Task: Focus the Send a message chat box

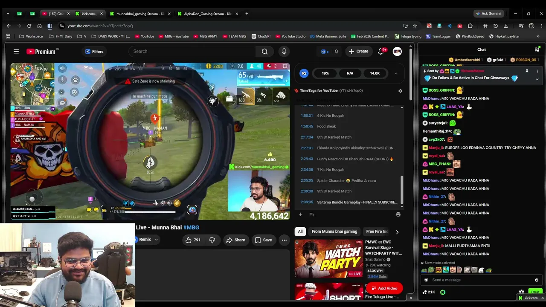Action: point(481,280)
